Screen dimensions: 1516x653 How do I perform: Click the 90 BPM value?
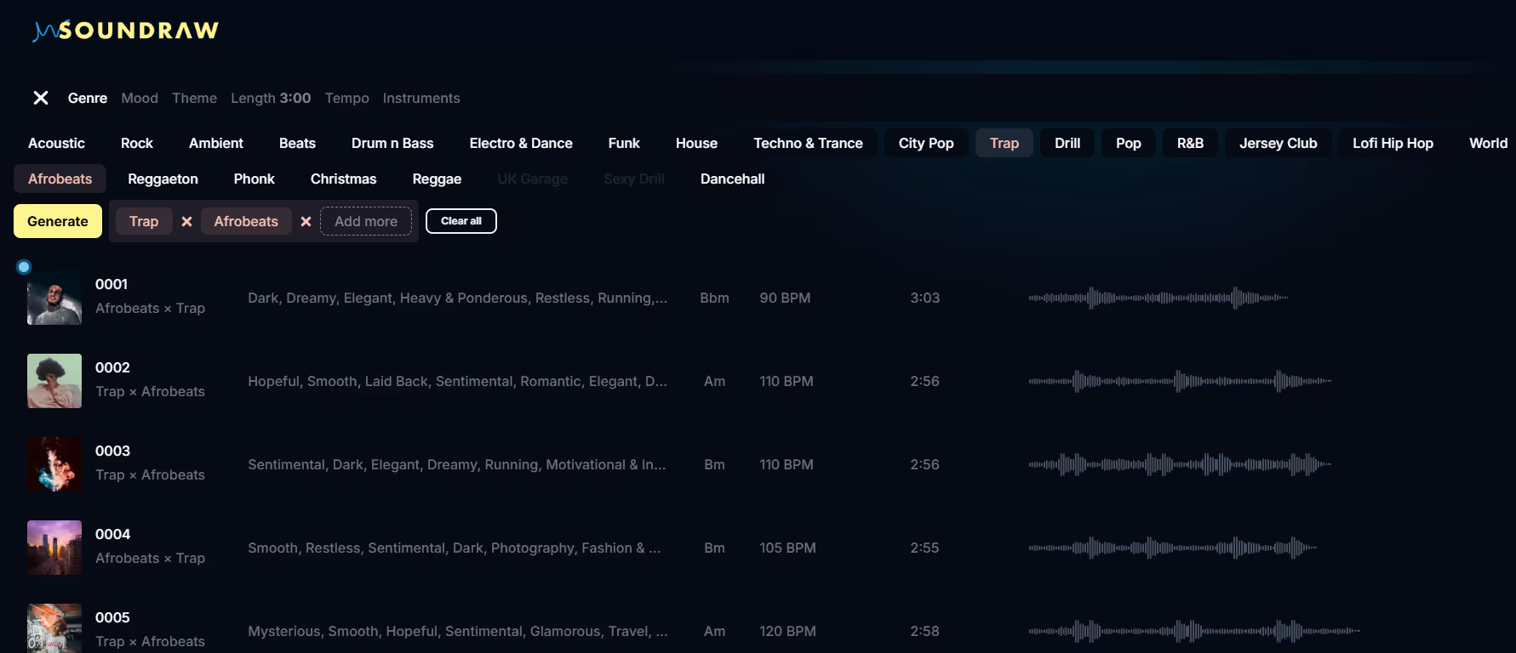click(785, 298)
